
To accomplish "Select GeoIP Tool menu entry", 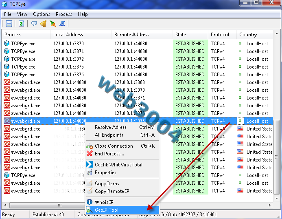I will (x=122, y=210).
